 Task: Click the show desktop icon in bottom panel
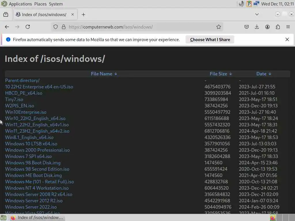pos(3,218)
